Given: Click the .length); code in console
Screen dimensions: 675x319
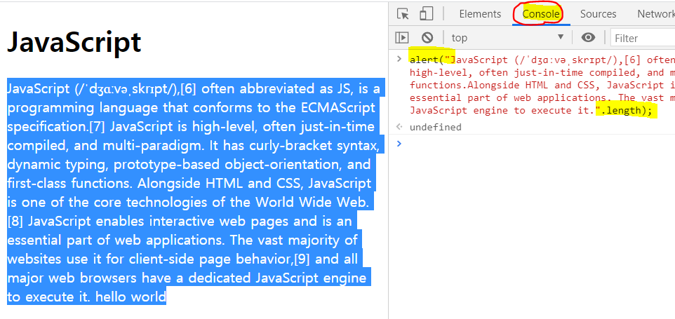Looking at the screenshot, I should (627, 111).
